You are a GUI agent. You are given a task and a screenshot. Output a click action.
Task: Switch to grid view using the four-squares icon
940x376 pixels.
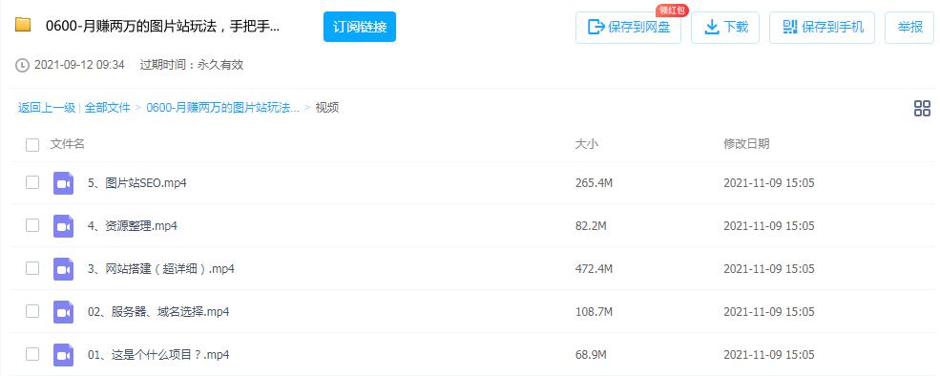coord(922,109)
